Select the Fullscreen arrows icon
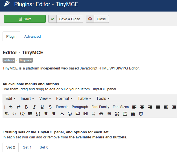 [117, 114]
